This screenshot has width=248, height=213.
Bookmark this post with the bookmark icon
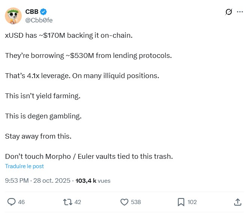[181, 202]
